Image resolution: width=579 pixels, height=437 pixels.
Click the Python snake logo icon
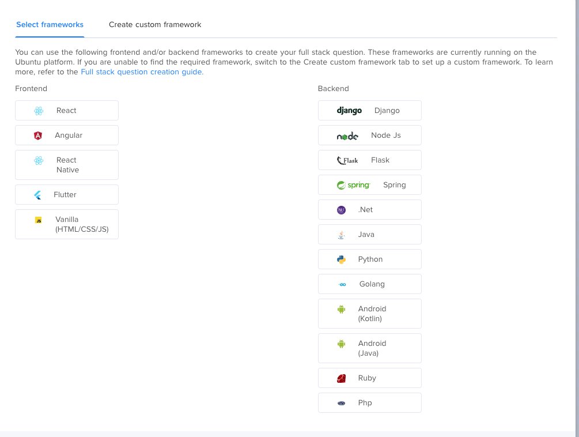[341, 259]
